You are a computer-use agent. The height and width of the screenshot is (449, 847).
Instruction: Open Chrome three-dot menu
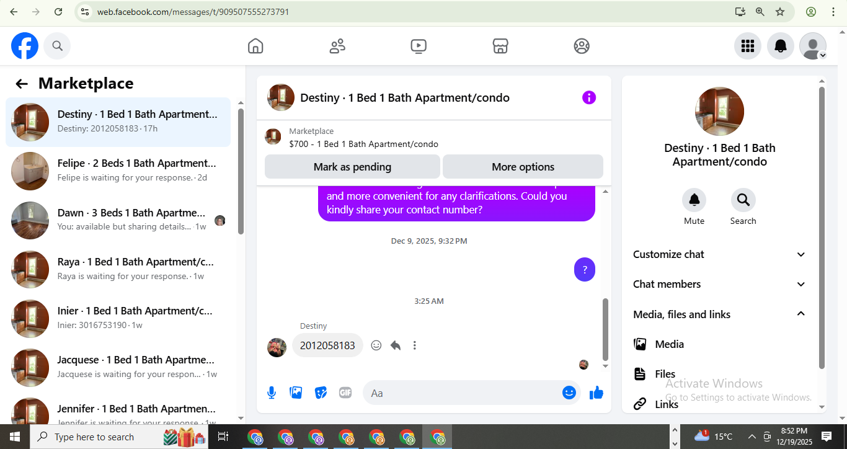[833, 12]
